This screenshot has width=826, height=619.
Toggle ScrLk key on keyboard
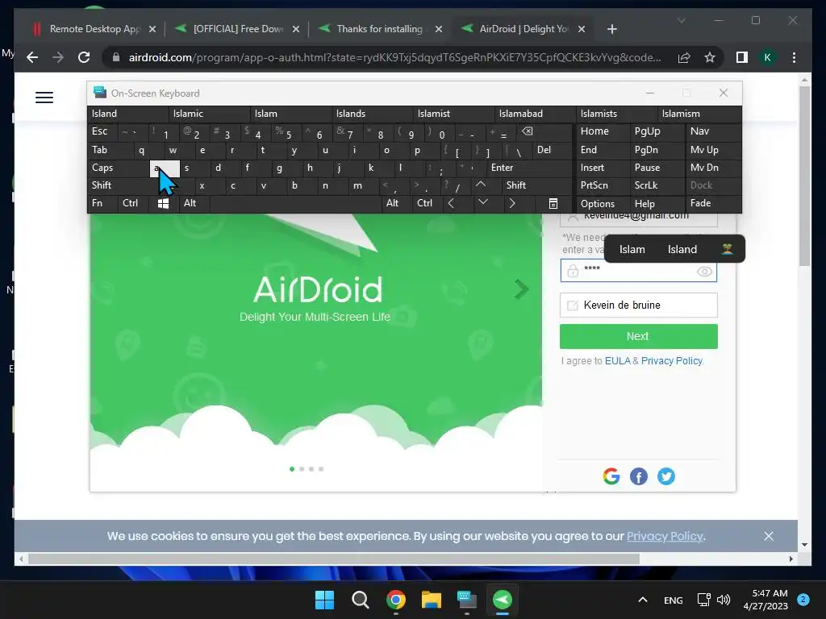click(x=657, y=185)
